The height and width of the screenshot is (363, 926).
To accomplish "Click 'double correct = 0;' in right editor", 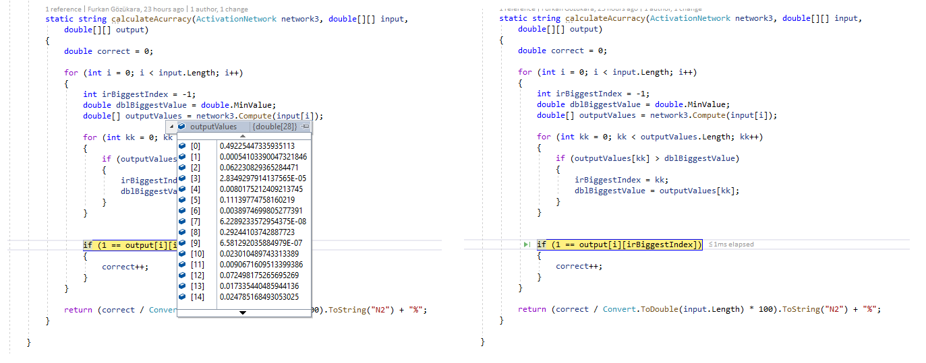I will [x=562, y=51].
